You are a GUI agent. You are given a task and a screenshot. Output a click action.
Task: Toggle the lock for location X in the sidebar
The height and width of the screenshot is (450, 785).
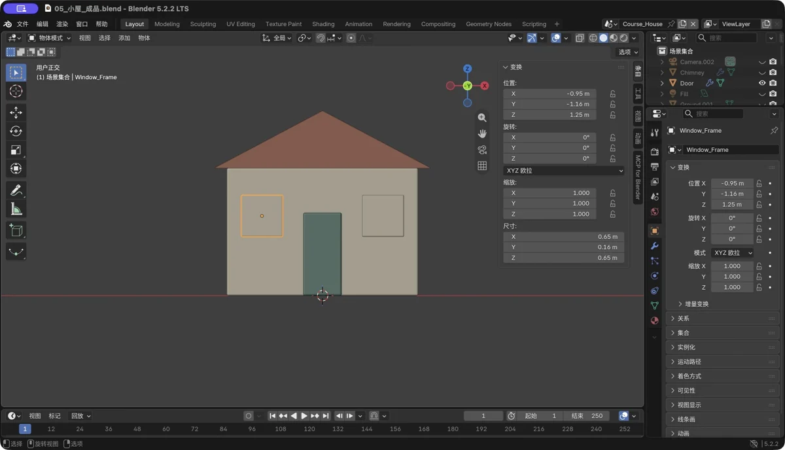(613, 94)
